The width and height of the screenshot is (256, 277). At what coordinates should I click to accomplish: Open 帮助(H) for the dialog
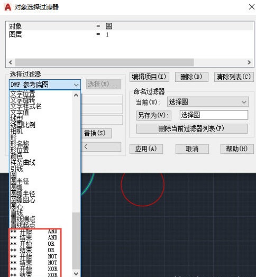[x=237, y=149]
